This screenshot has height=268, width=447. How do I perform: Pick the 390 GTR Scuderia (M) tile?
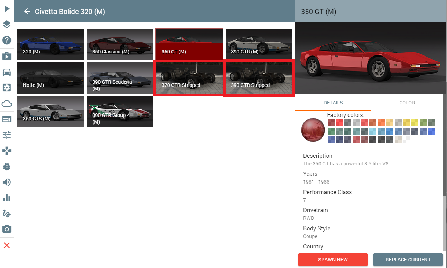coord(120,78)
